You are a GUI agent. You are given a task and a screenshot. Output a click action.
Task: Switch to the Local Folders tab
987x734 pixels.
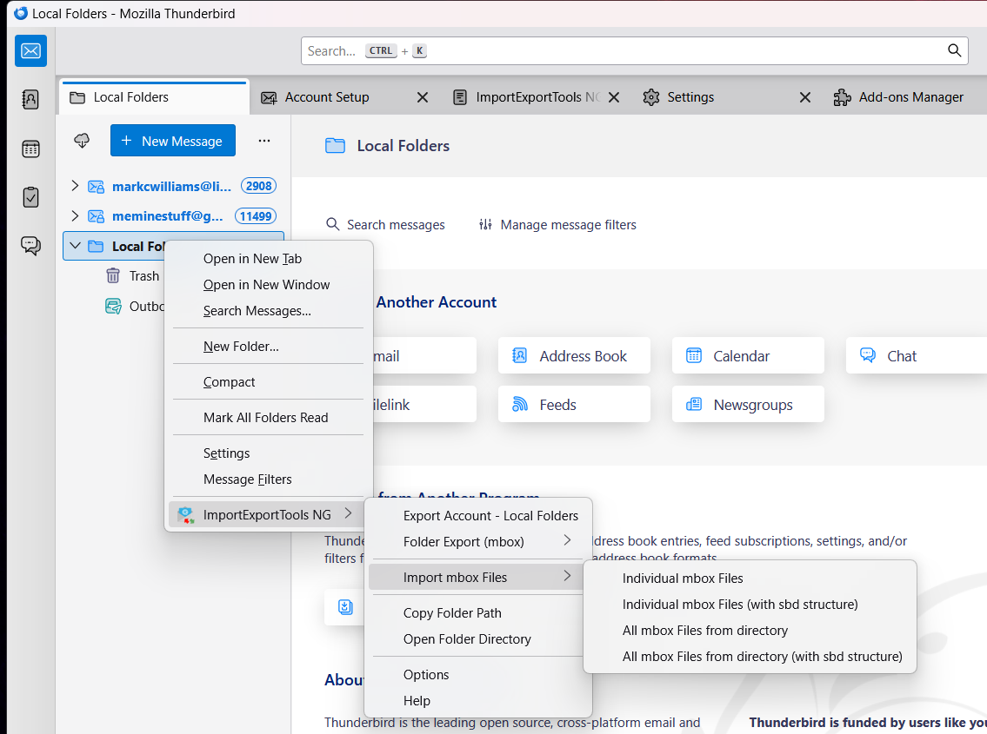[x=155, y=97]
